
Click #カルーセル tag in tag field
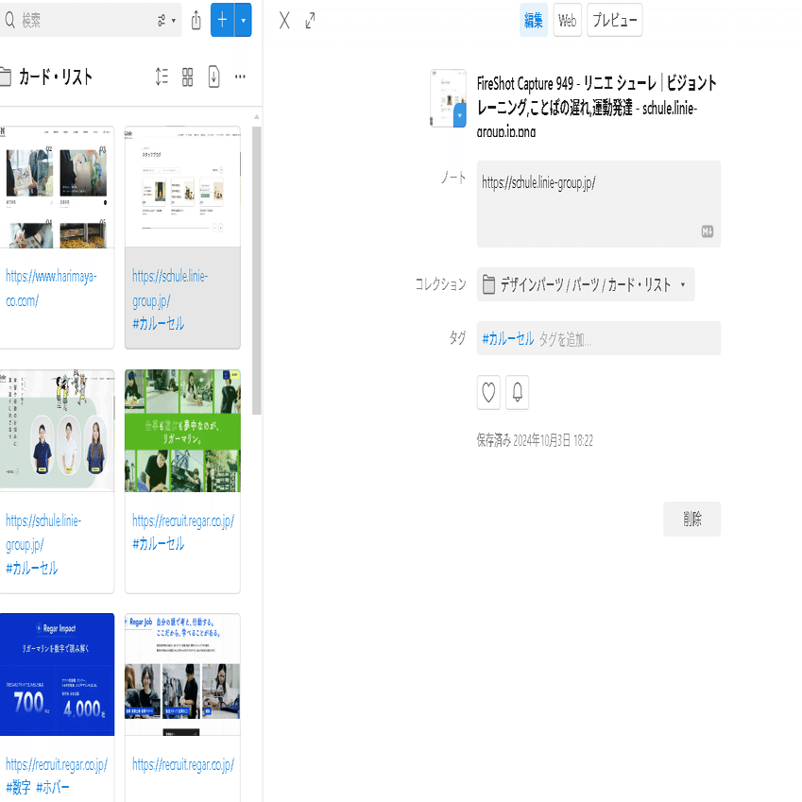click(508, 338)
